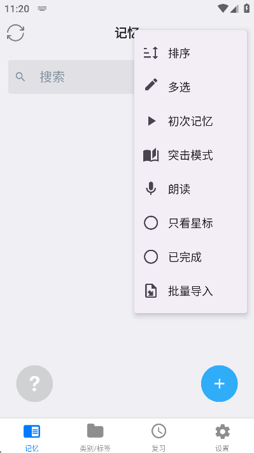The width and height of the screenshot is (254, 453).
Task: Add a new item with blue plus button
Action: 220,383
